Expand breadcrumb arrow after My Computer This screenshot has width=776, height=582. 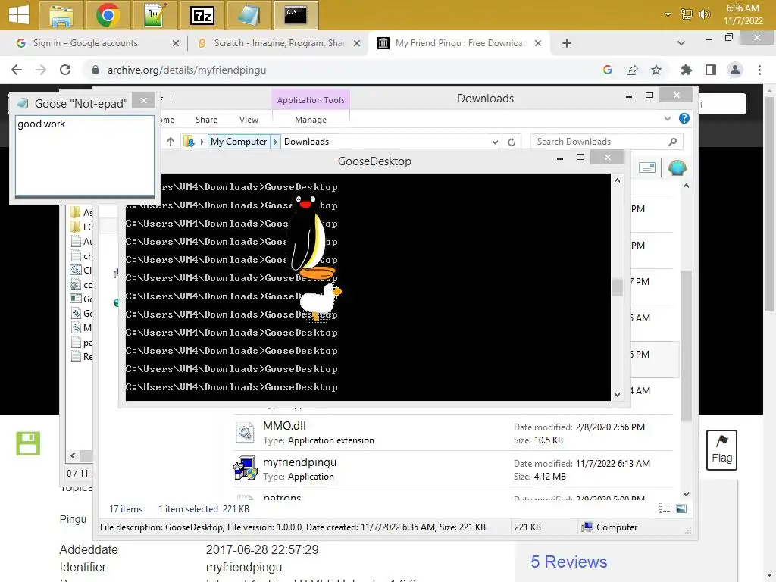276,142
